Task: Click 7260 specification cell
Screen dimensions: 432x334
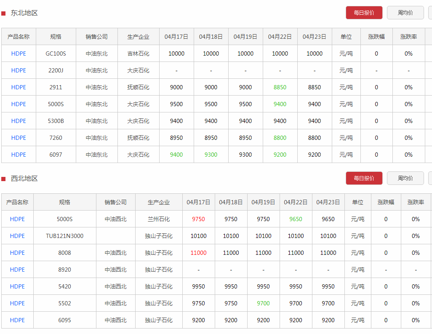Action: click(56, 137)
